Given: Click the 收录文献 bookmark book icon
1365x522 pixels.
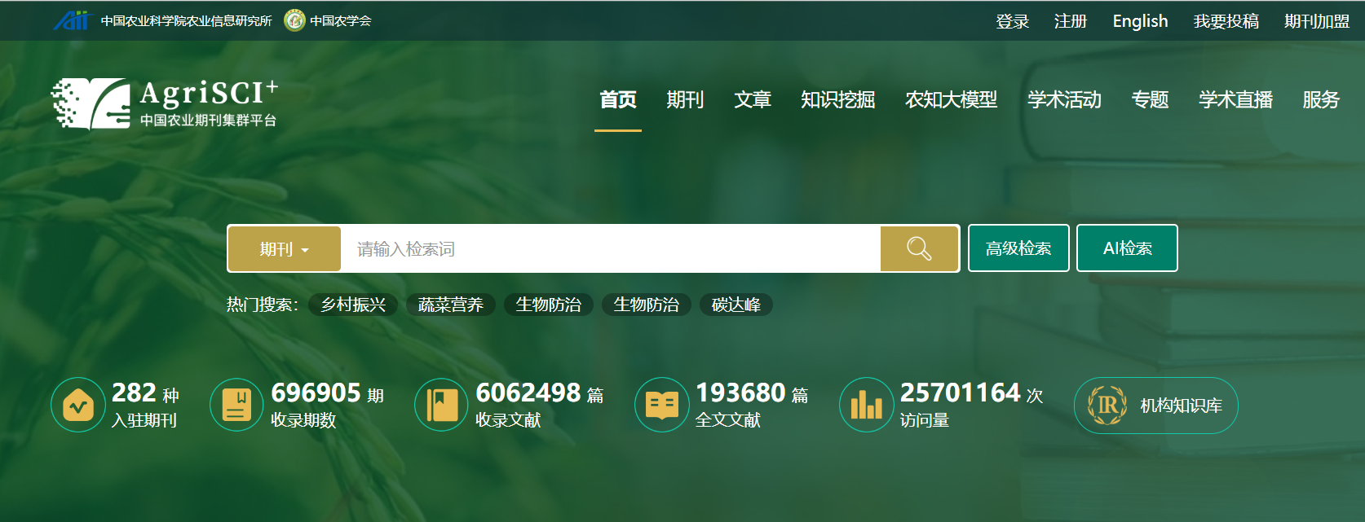Looking at the screenshot, I should click(x=441, y=405).
